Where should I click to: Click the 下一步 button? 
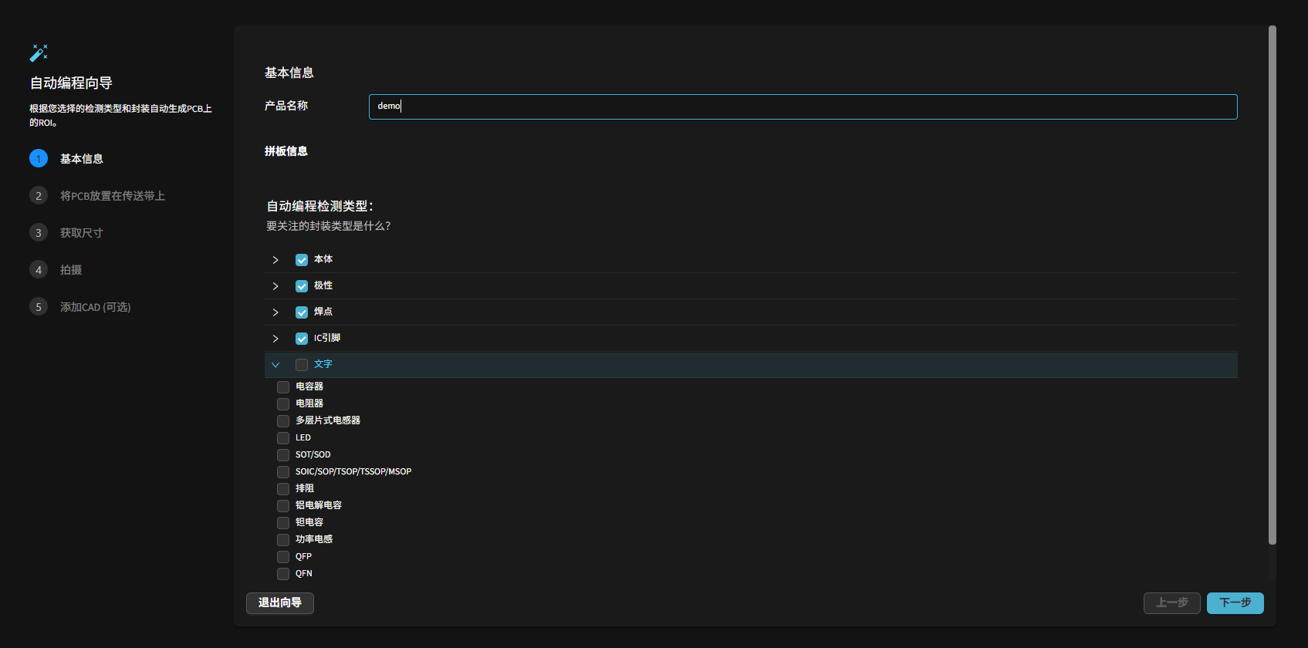pos(1235,603)
